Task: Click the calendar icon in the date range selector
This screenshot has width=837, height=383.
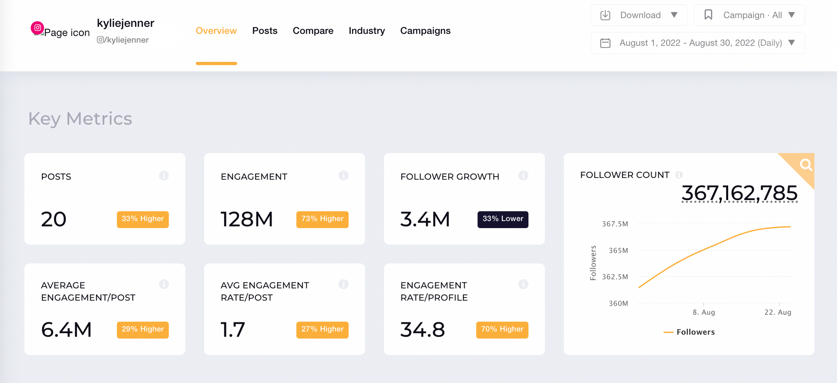Action: pos(605,43)
